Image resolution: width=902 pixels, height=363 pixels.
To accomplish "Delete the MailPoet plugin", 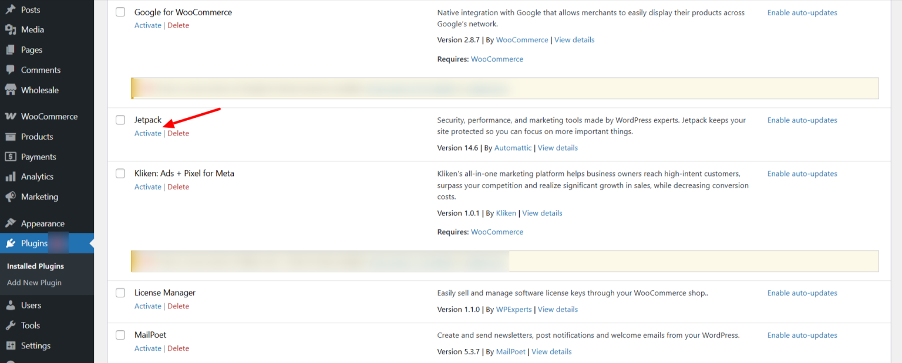I will (178, 348).
